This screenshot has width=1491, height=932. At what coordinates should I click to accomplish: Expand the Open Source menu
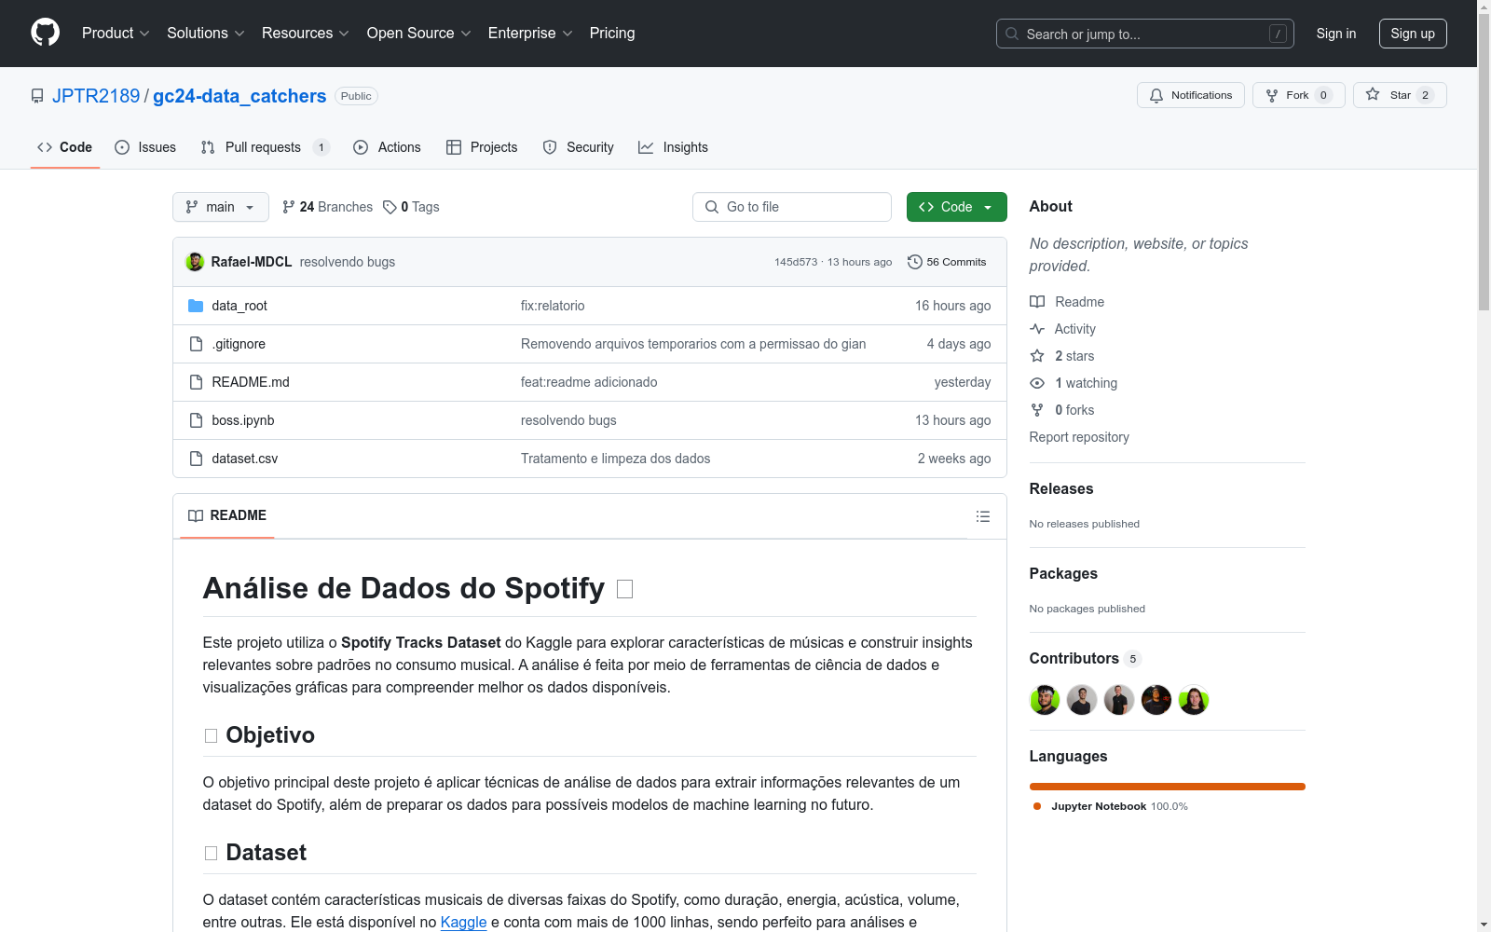coord(419,34)
